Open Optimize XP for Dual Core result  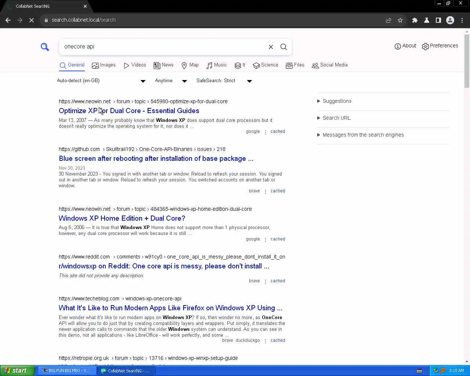129,111
